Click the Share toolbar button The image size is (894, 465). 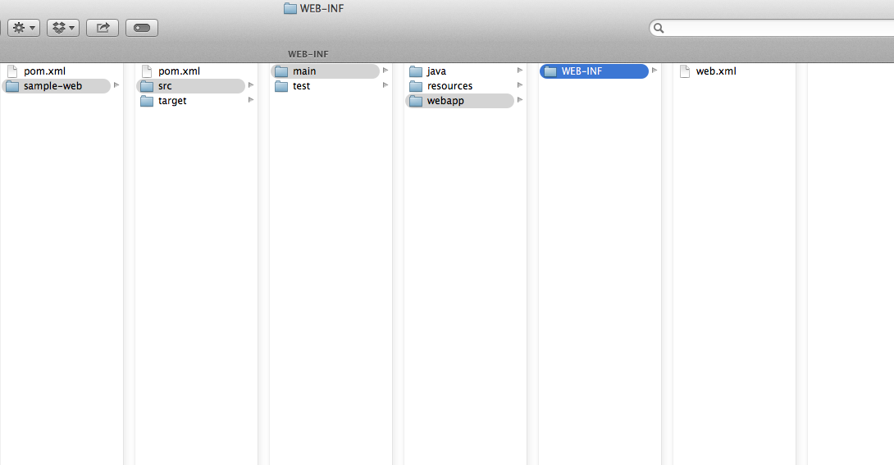102,28
